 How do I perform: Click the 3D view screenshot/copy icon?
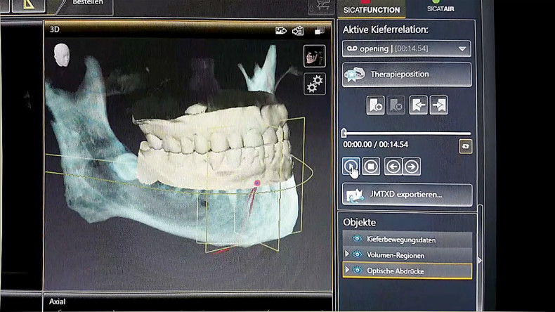pos(298,31)
